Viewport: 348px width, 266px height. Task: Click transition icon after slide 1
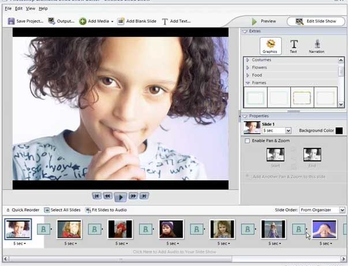click(43, 229)
